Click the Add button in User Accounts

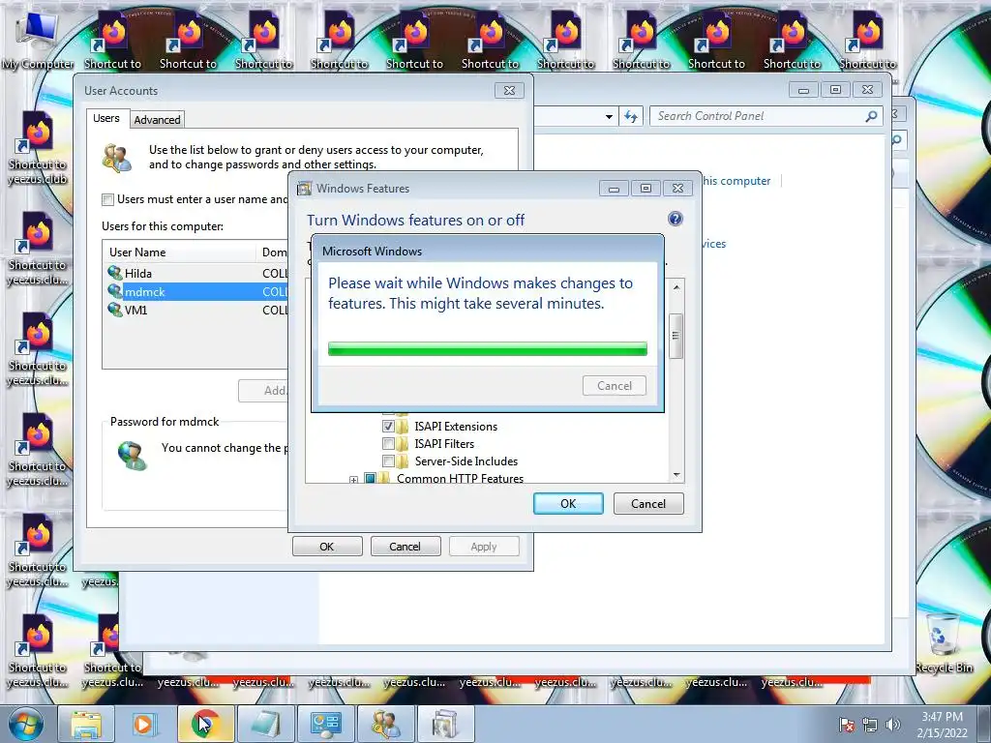coord(263,391)
